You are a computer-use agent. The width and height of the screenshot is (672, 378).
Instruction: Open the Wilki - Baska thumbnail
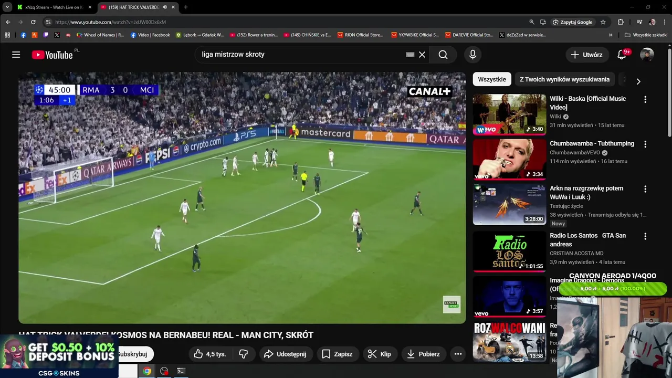pyautogui.click(x=509, y=114)
